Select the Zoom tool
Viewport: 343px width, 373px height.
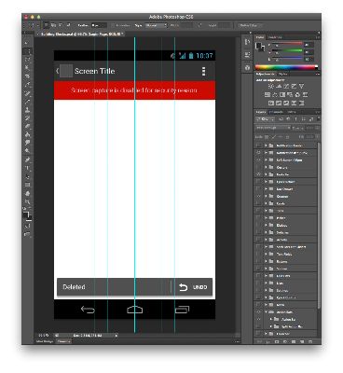[28, 201]
